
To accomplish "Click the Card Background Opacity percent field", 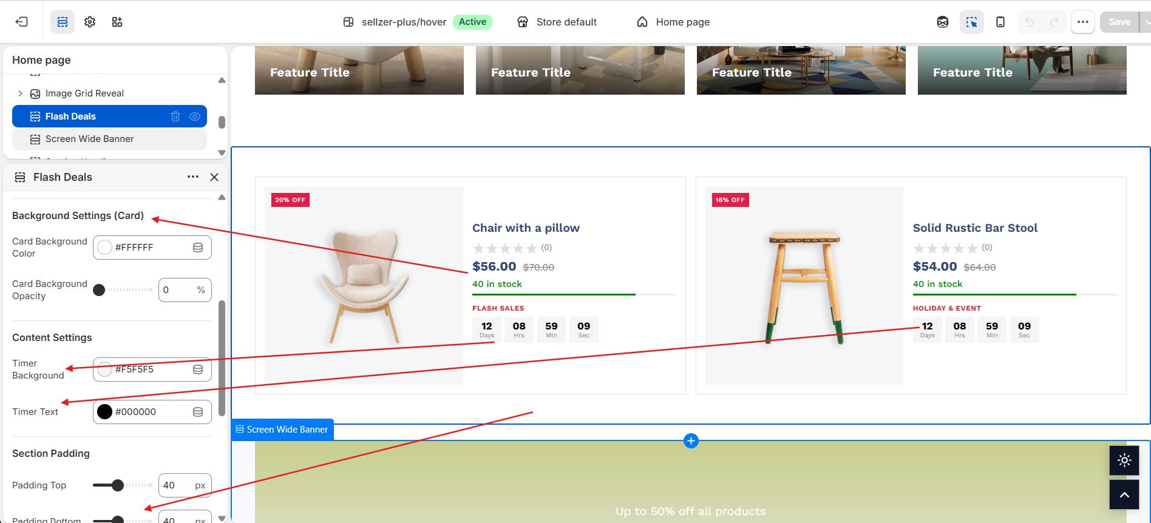I will tap(185, 290).
